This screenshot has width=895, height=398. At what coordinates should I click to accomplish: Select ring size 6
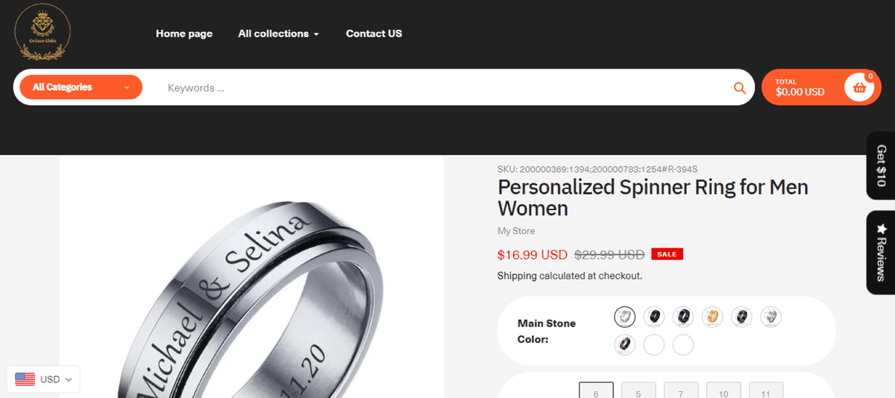[596, 392]
